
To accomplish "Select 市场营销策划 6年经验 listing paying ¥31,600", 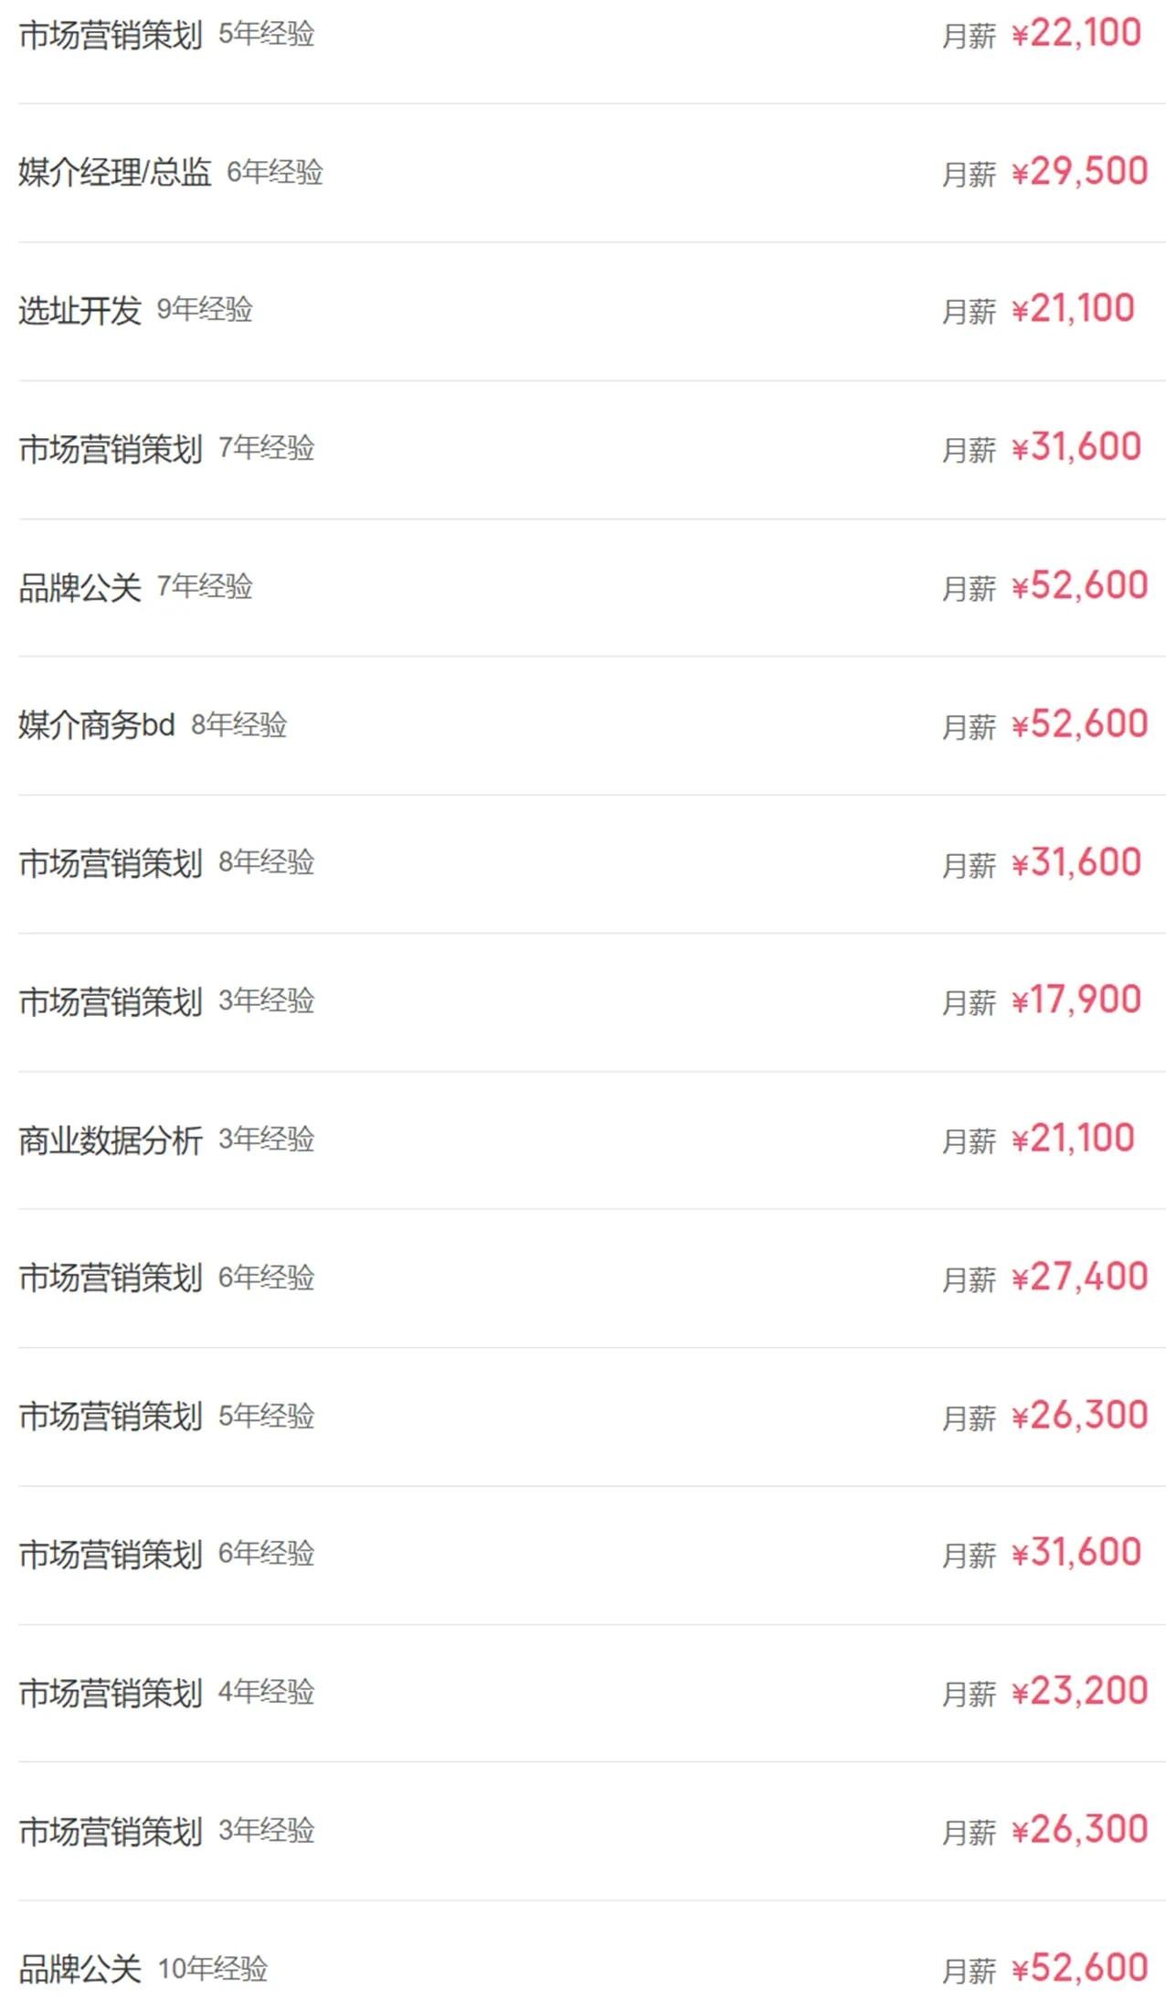I will 111,1554.
